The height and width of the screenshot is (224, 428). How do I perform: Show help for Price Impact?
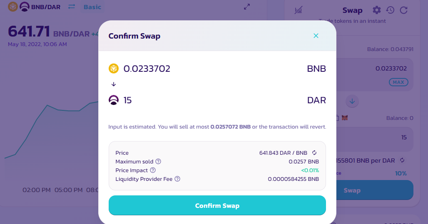click(152, 170)
